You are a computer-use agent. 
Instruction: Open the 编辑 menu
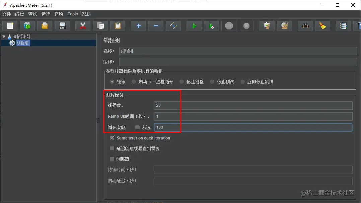pos(19,14)
